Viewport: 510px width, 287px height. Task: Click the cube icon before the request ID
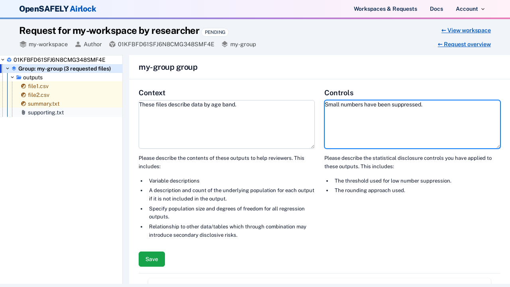9,60
